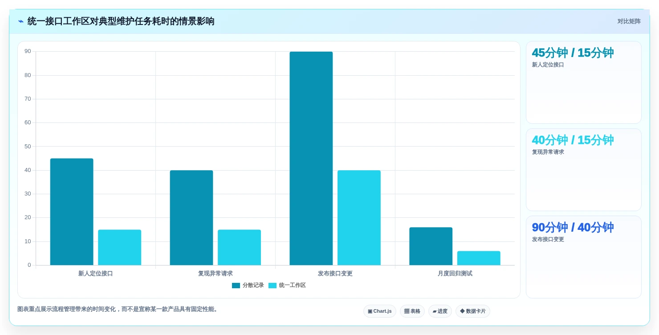The width and height of the screenshot is (659, 335).
Task: Click the 复现异常请求 caption in second card
Action: pyautogui.click(x=548, y=152)
